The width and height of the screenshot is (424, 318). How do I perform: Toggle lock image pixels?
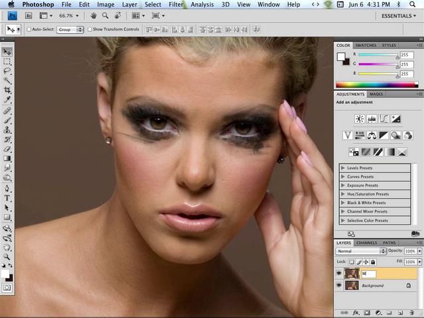point(359,262)
